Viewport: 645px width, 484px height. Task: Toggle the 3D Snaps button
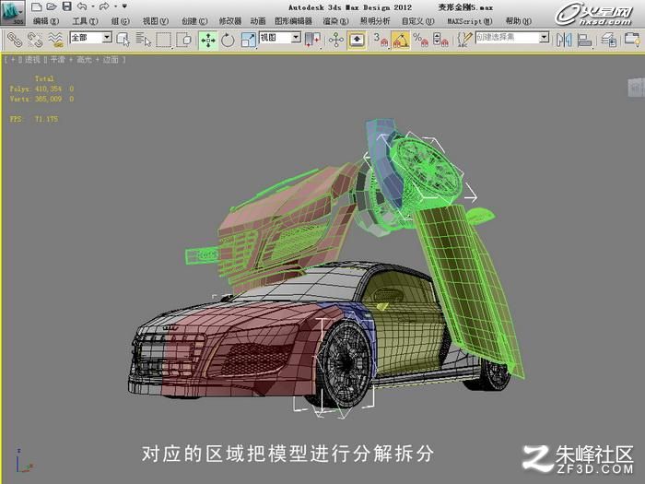click(x=381, y=40)
